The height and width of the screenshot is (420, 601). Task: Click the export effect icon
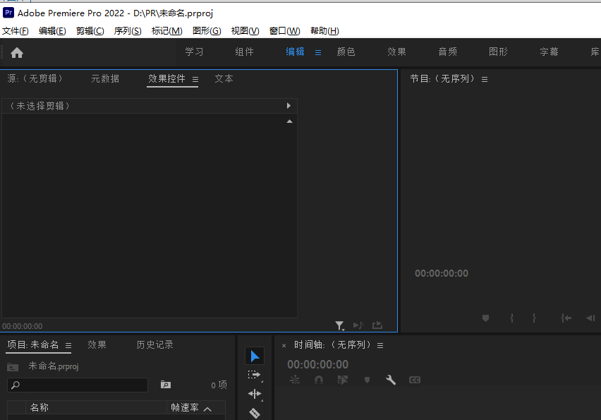pyautogui.click(x=377, y=325)
